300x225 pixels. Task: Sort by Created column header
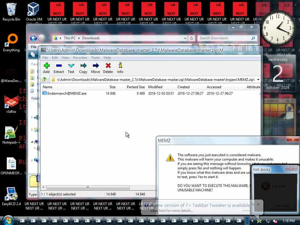point(183,87)
